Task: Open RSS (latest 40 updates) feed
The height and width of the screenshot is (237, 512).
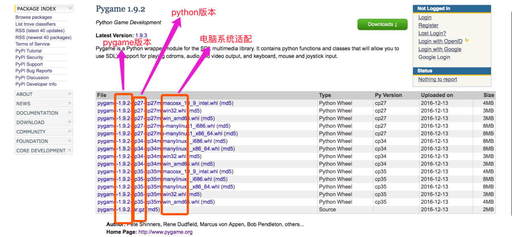Action: (x=40, y=31)
